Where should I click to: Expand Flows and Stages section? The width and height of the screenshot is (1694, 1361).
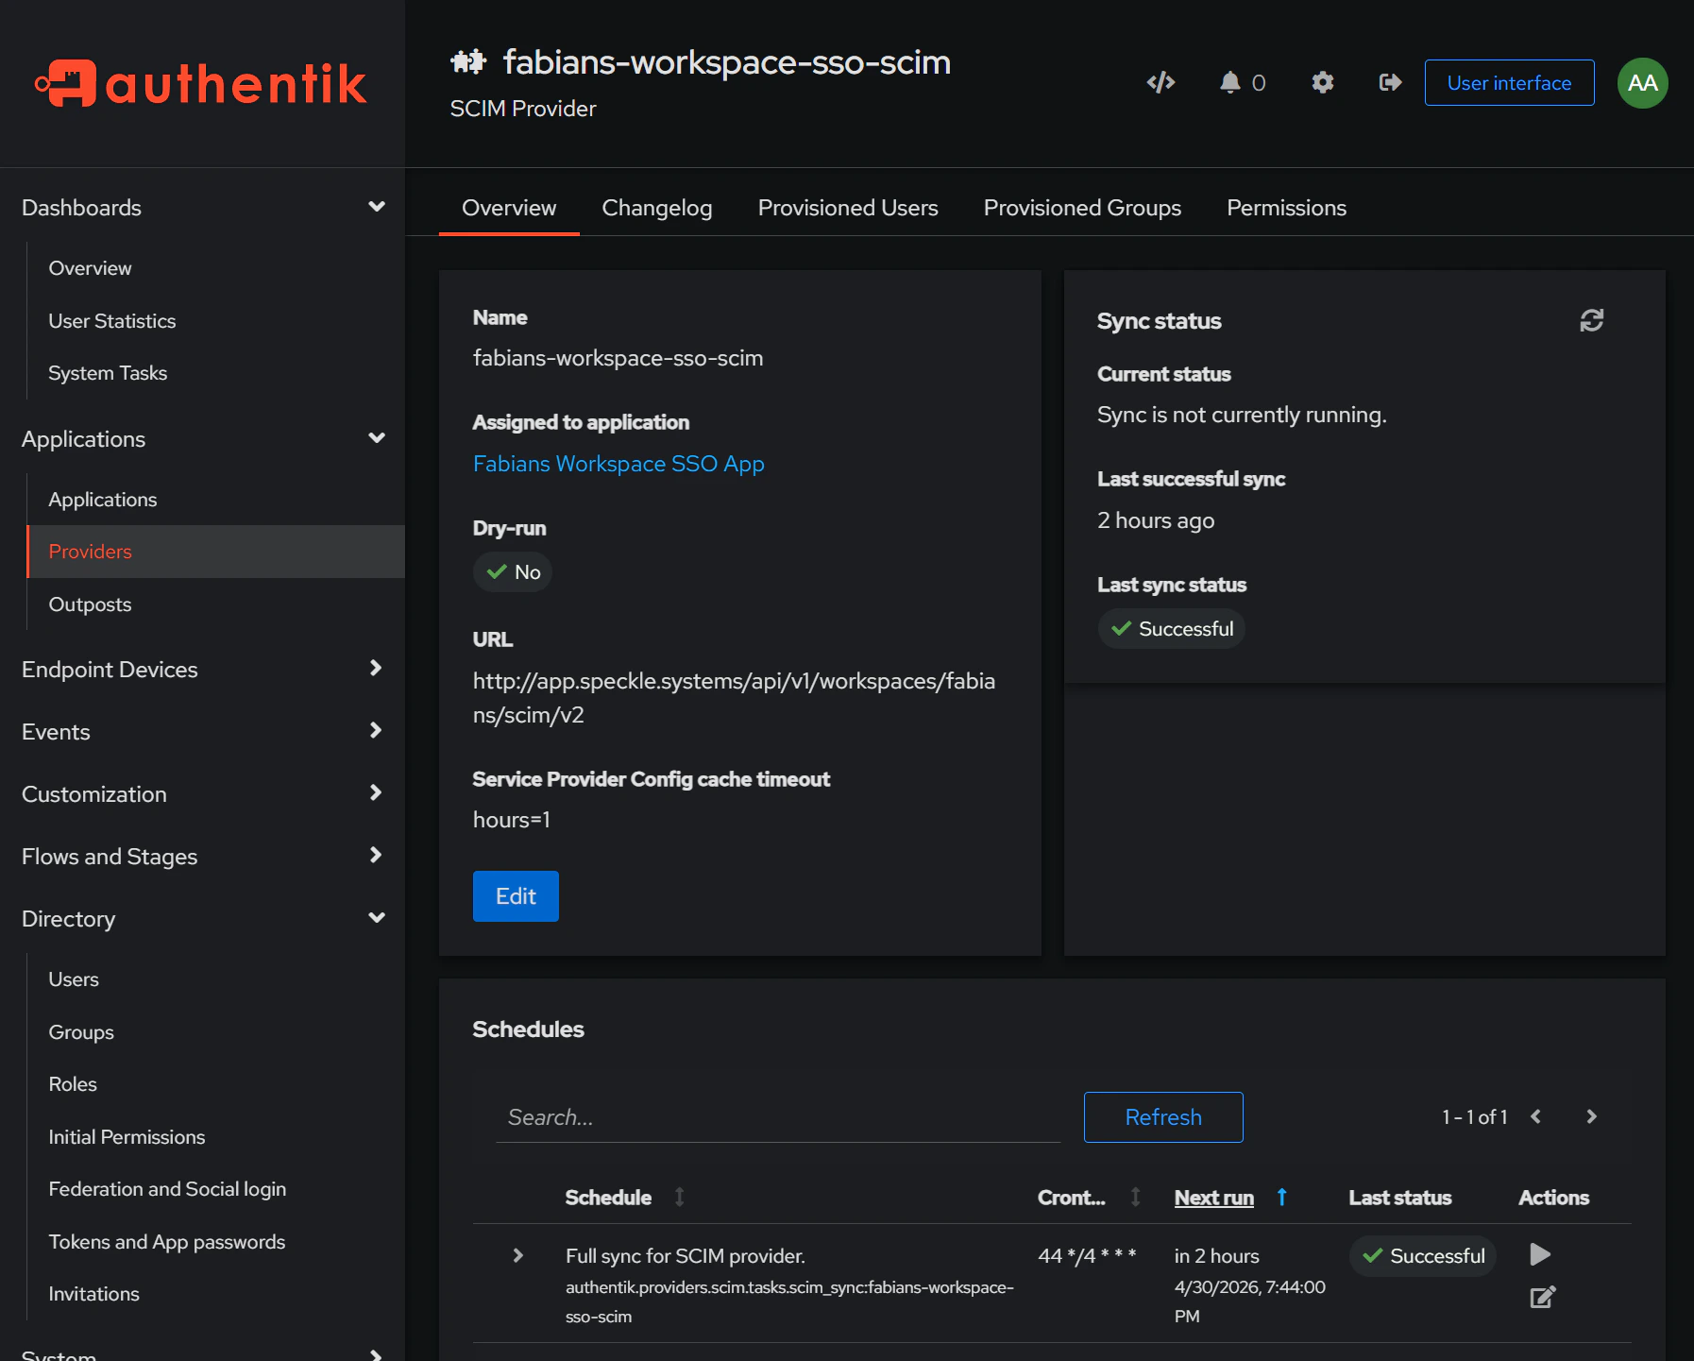click(x=376, y=856)
